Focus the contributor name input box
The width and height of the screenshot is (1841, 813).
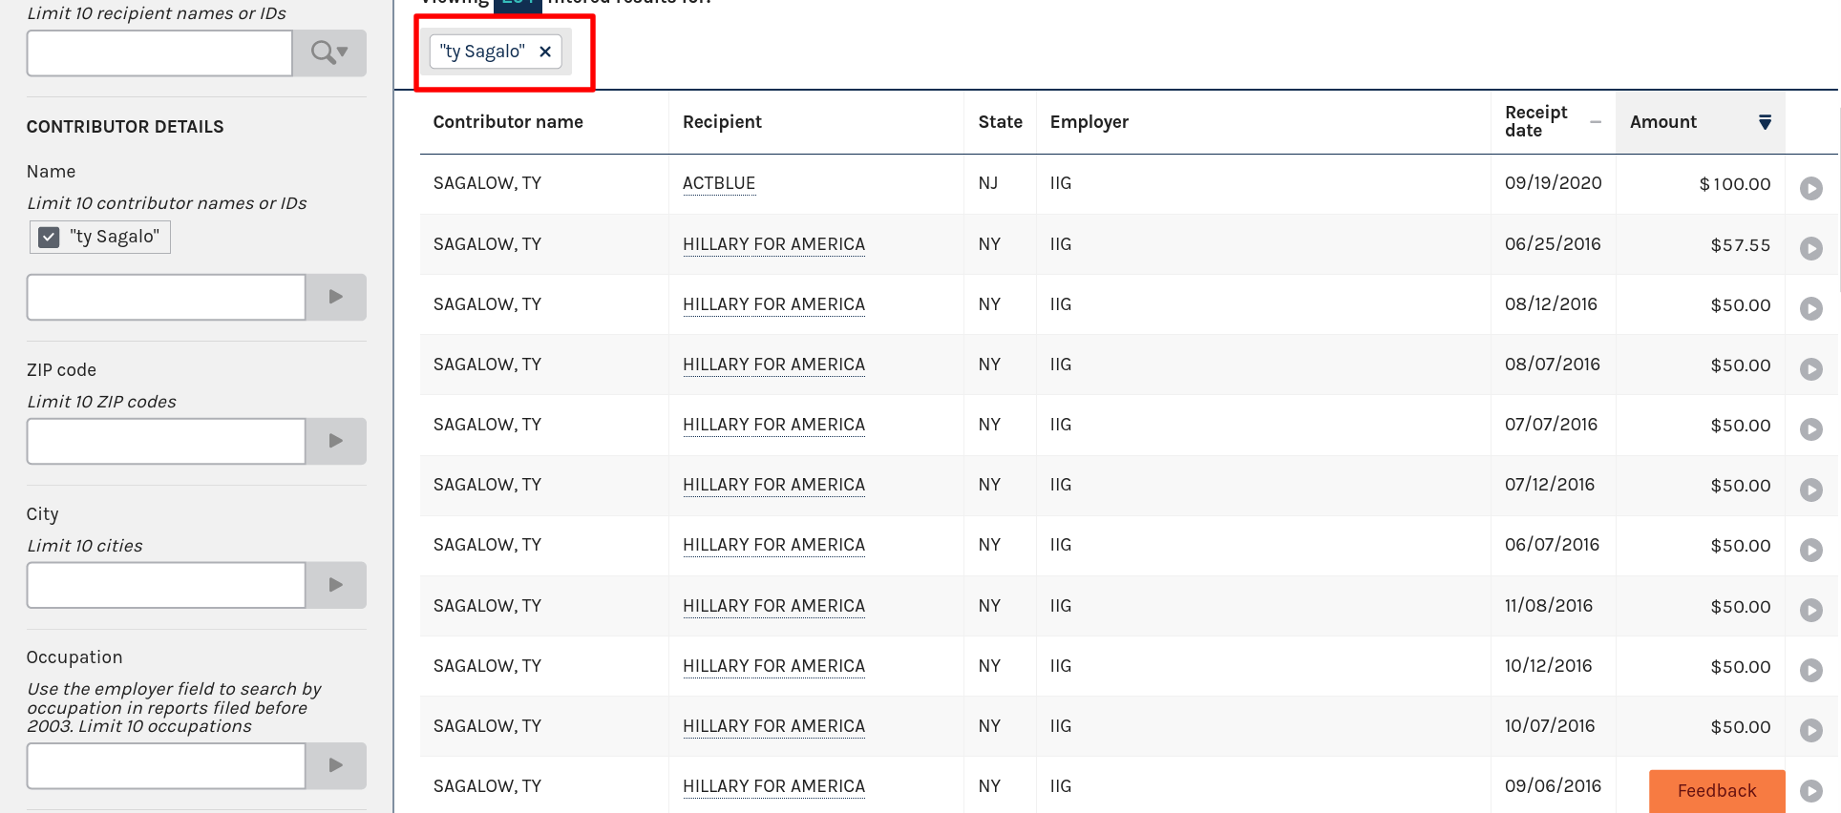pyautogui.click(x=166, y=297)
